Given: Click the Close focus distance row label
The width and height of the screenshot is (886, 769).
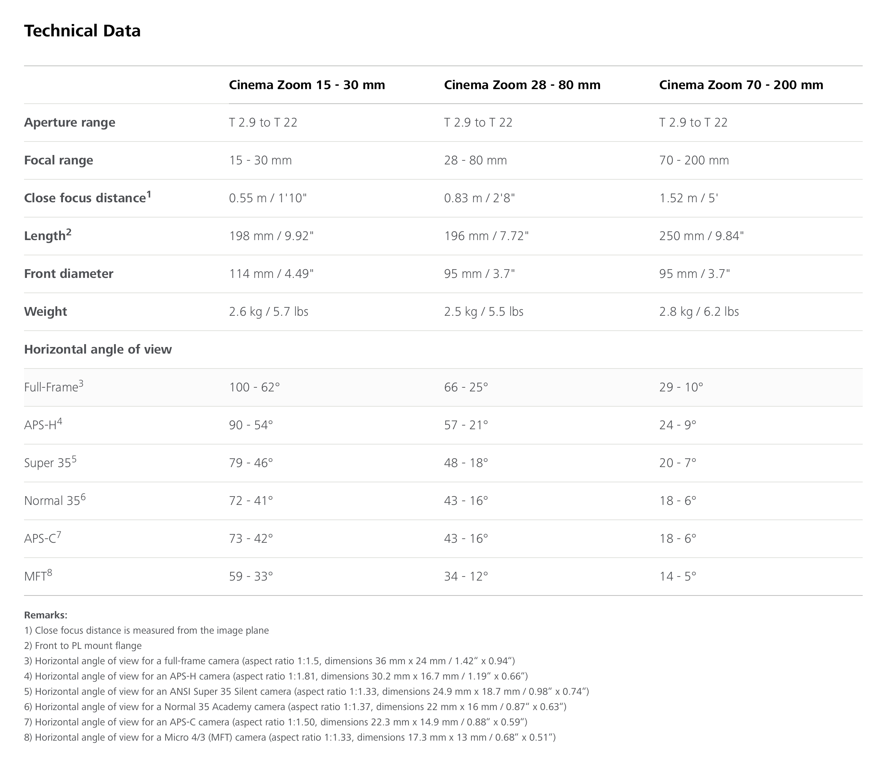Looking at the screenshot, I should (x=88, y=198).
